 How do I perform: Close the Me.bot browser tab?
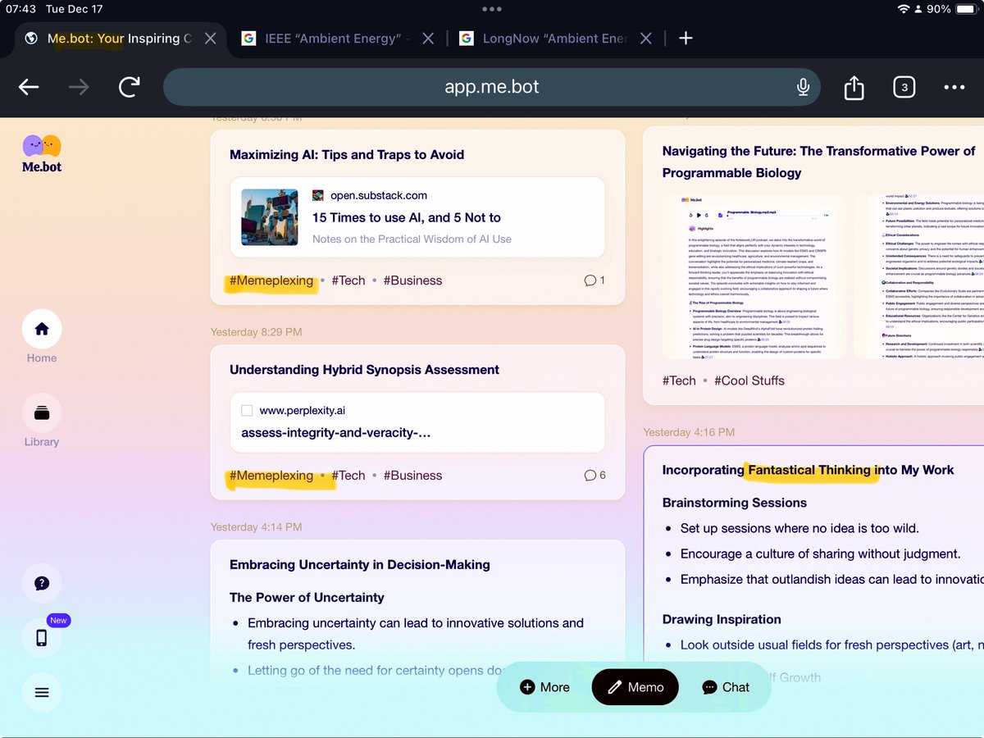tap(210, 39)
